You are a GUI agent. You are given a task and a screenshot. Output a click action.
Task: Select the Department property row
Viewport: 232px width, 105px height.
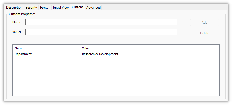[x=116, y=54]
